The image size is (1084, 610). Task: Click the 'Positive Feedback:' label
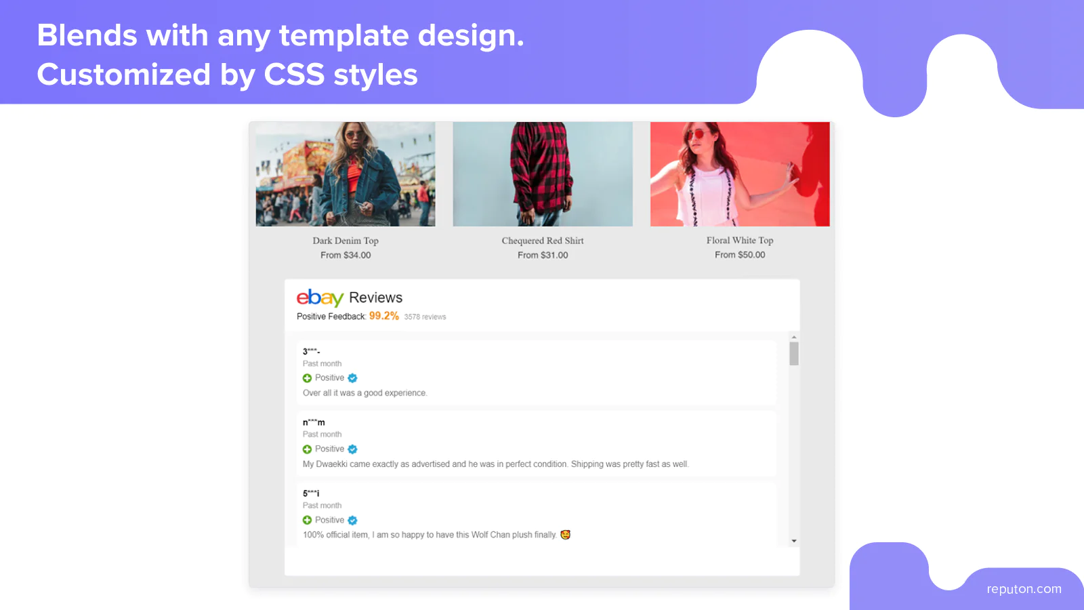[x=331, y=317]
